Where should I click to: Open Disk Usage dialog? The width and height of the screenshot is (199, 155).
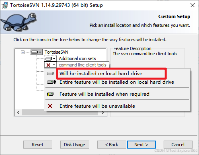pos(75,145)
